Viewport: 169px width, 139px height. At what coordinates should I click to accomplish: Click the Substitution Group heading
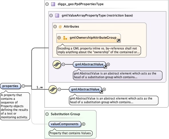click(x=65, y=114)
